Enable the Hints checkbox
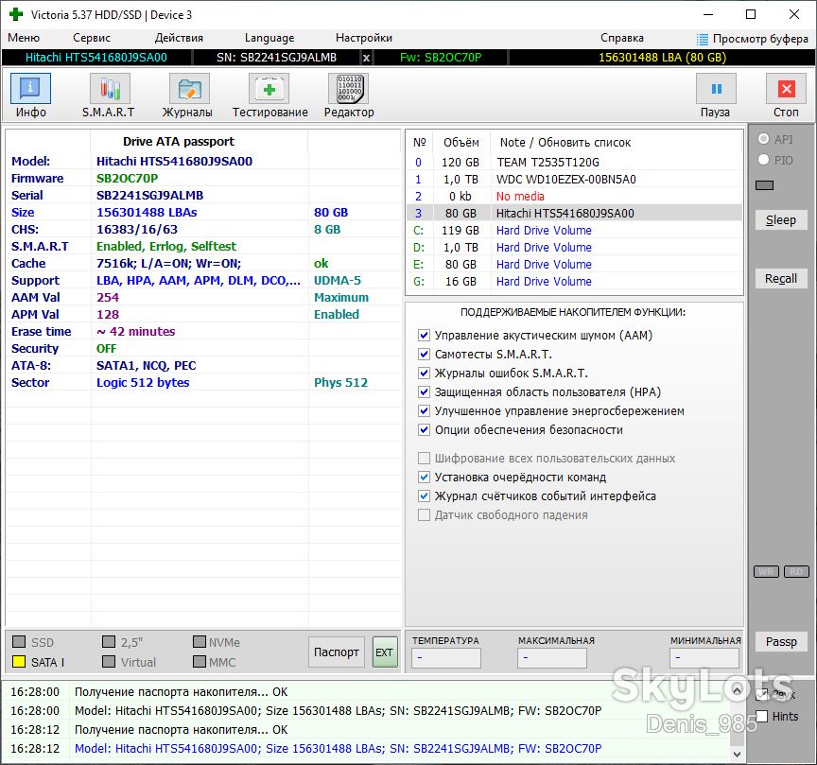 (x=762, y=717)
